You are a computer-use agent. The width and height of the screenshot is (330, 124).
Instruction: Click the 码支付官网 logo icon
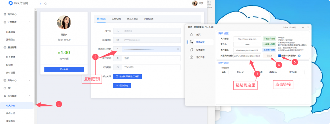11,3
